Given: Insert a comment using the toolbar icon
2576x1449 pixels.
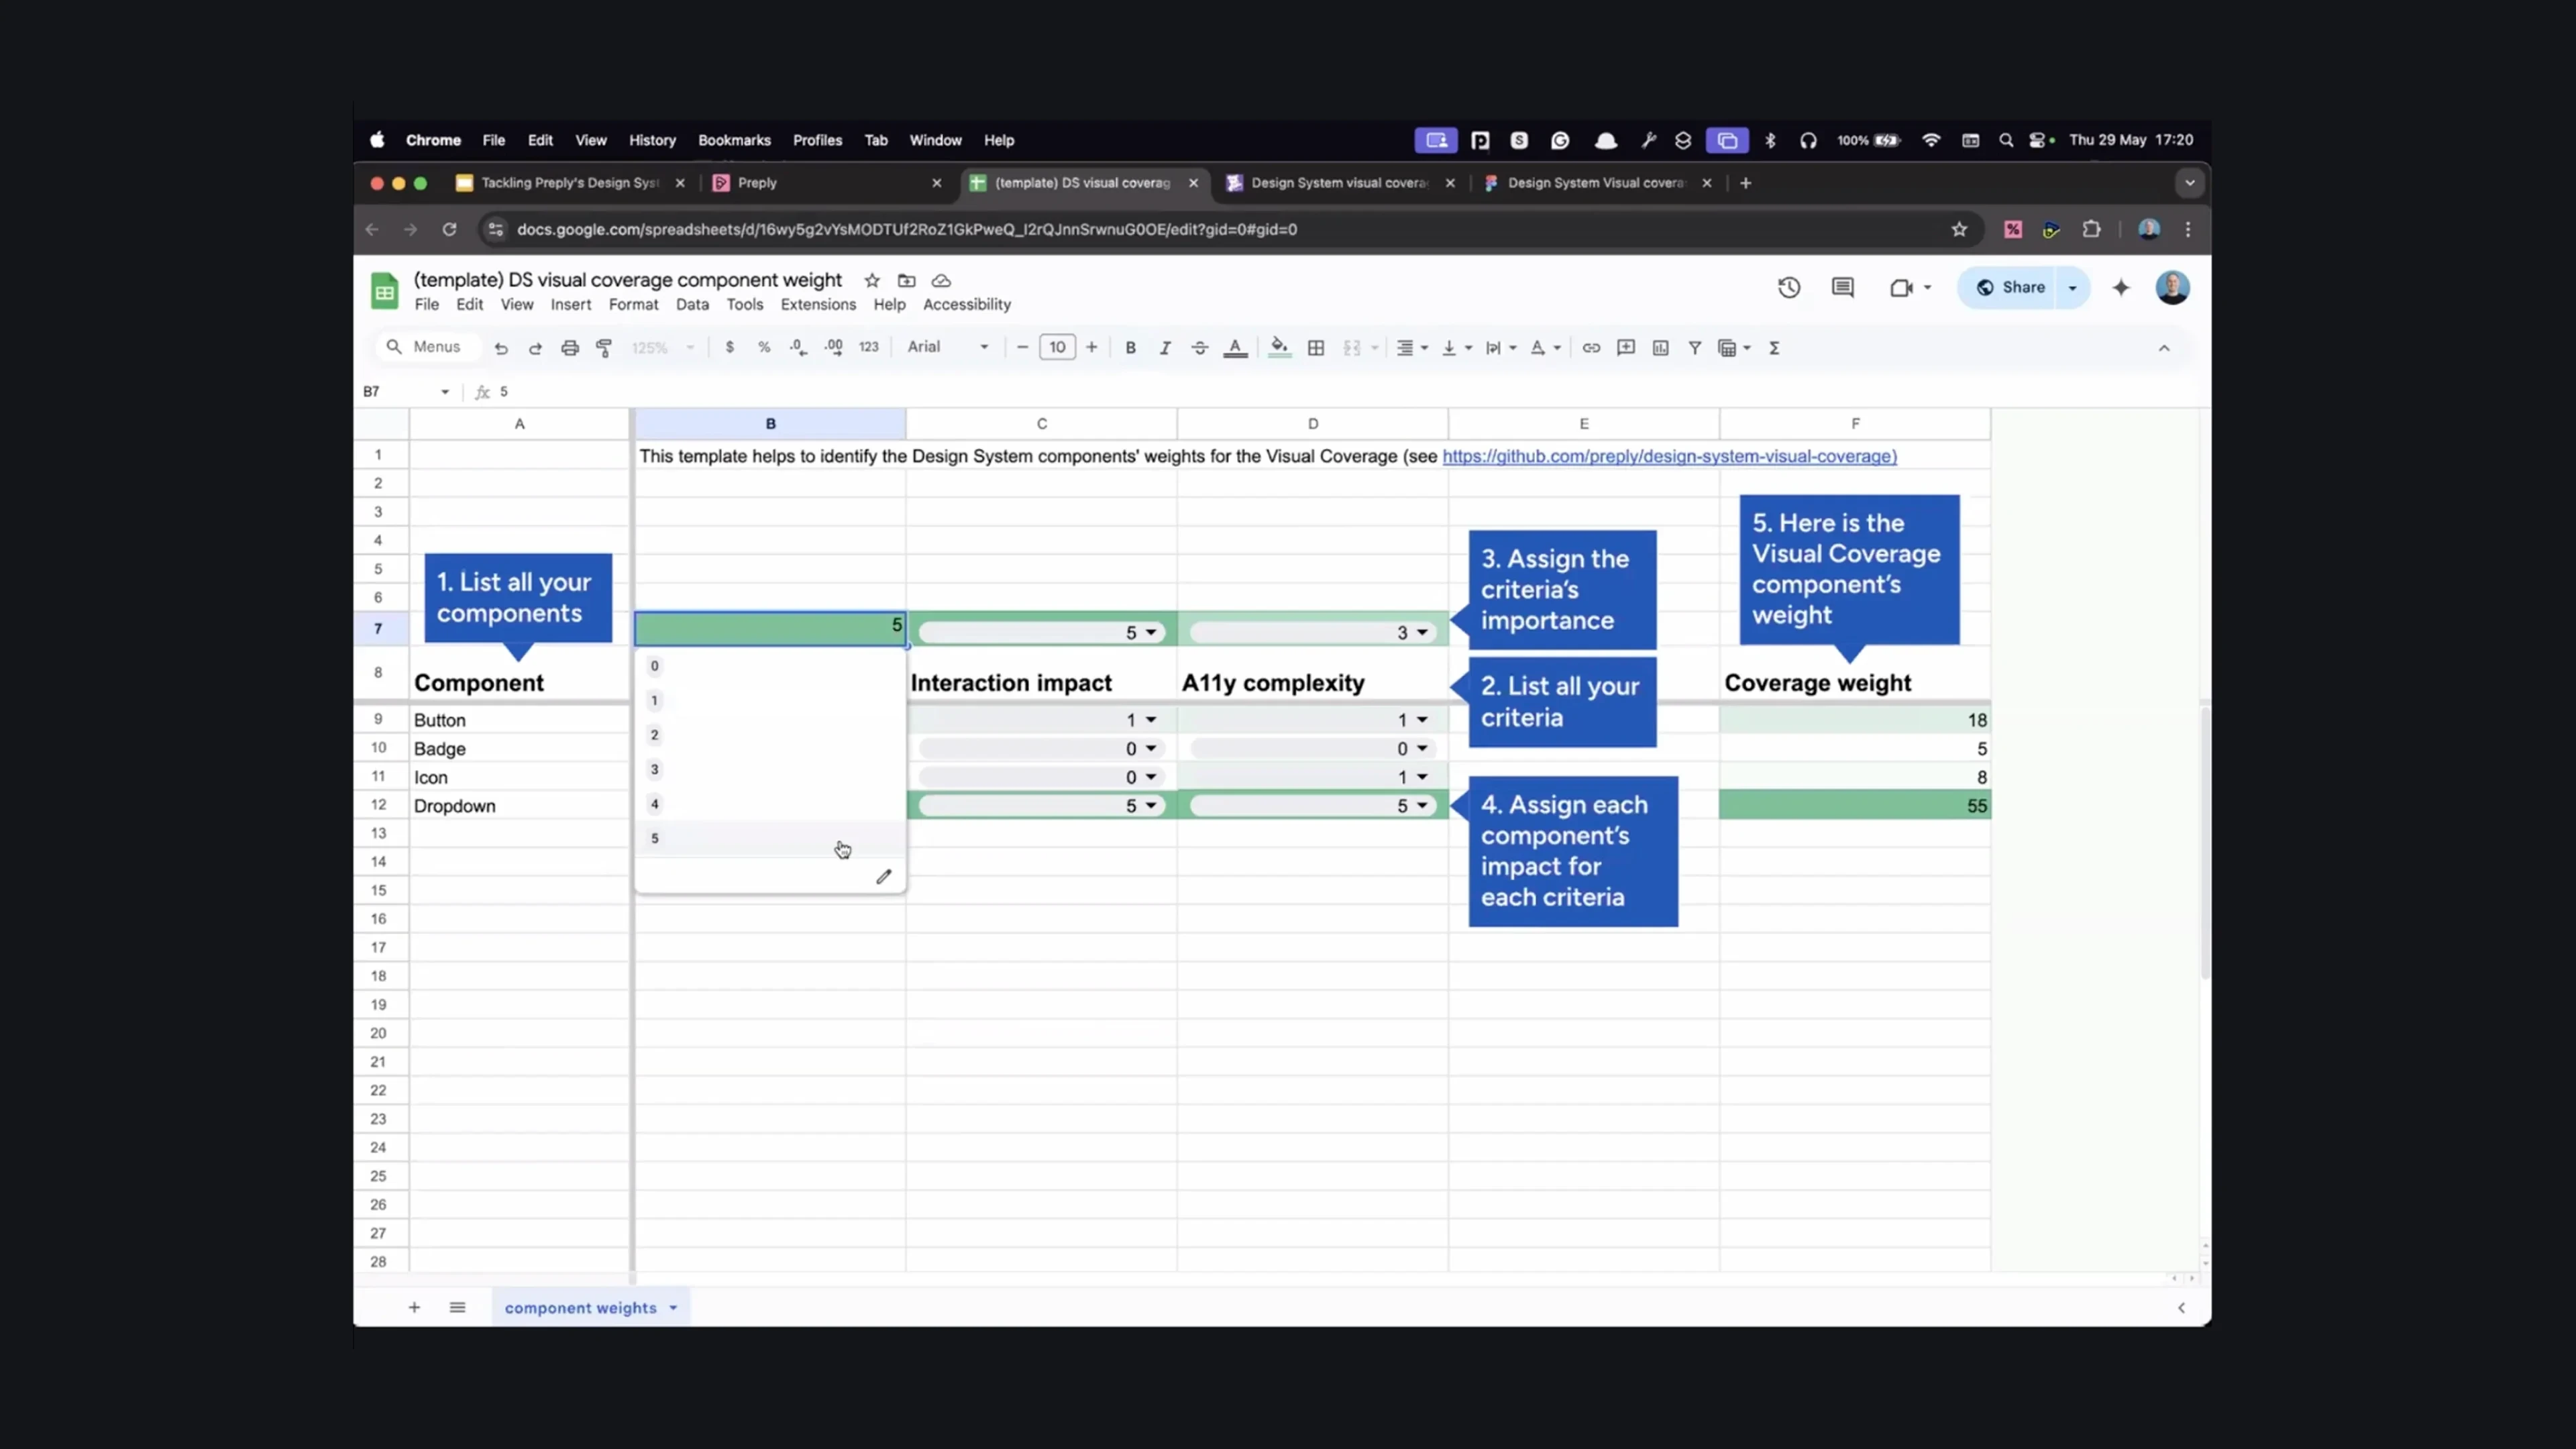Looking at the screenshot, I should [1626, 347].
